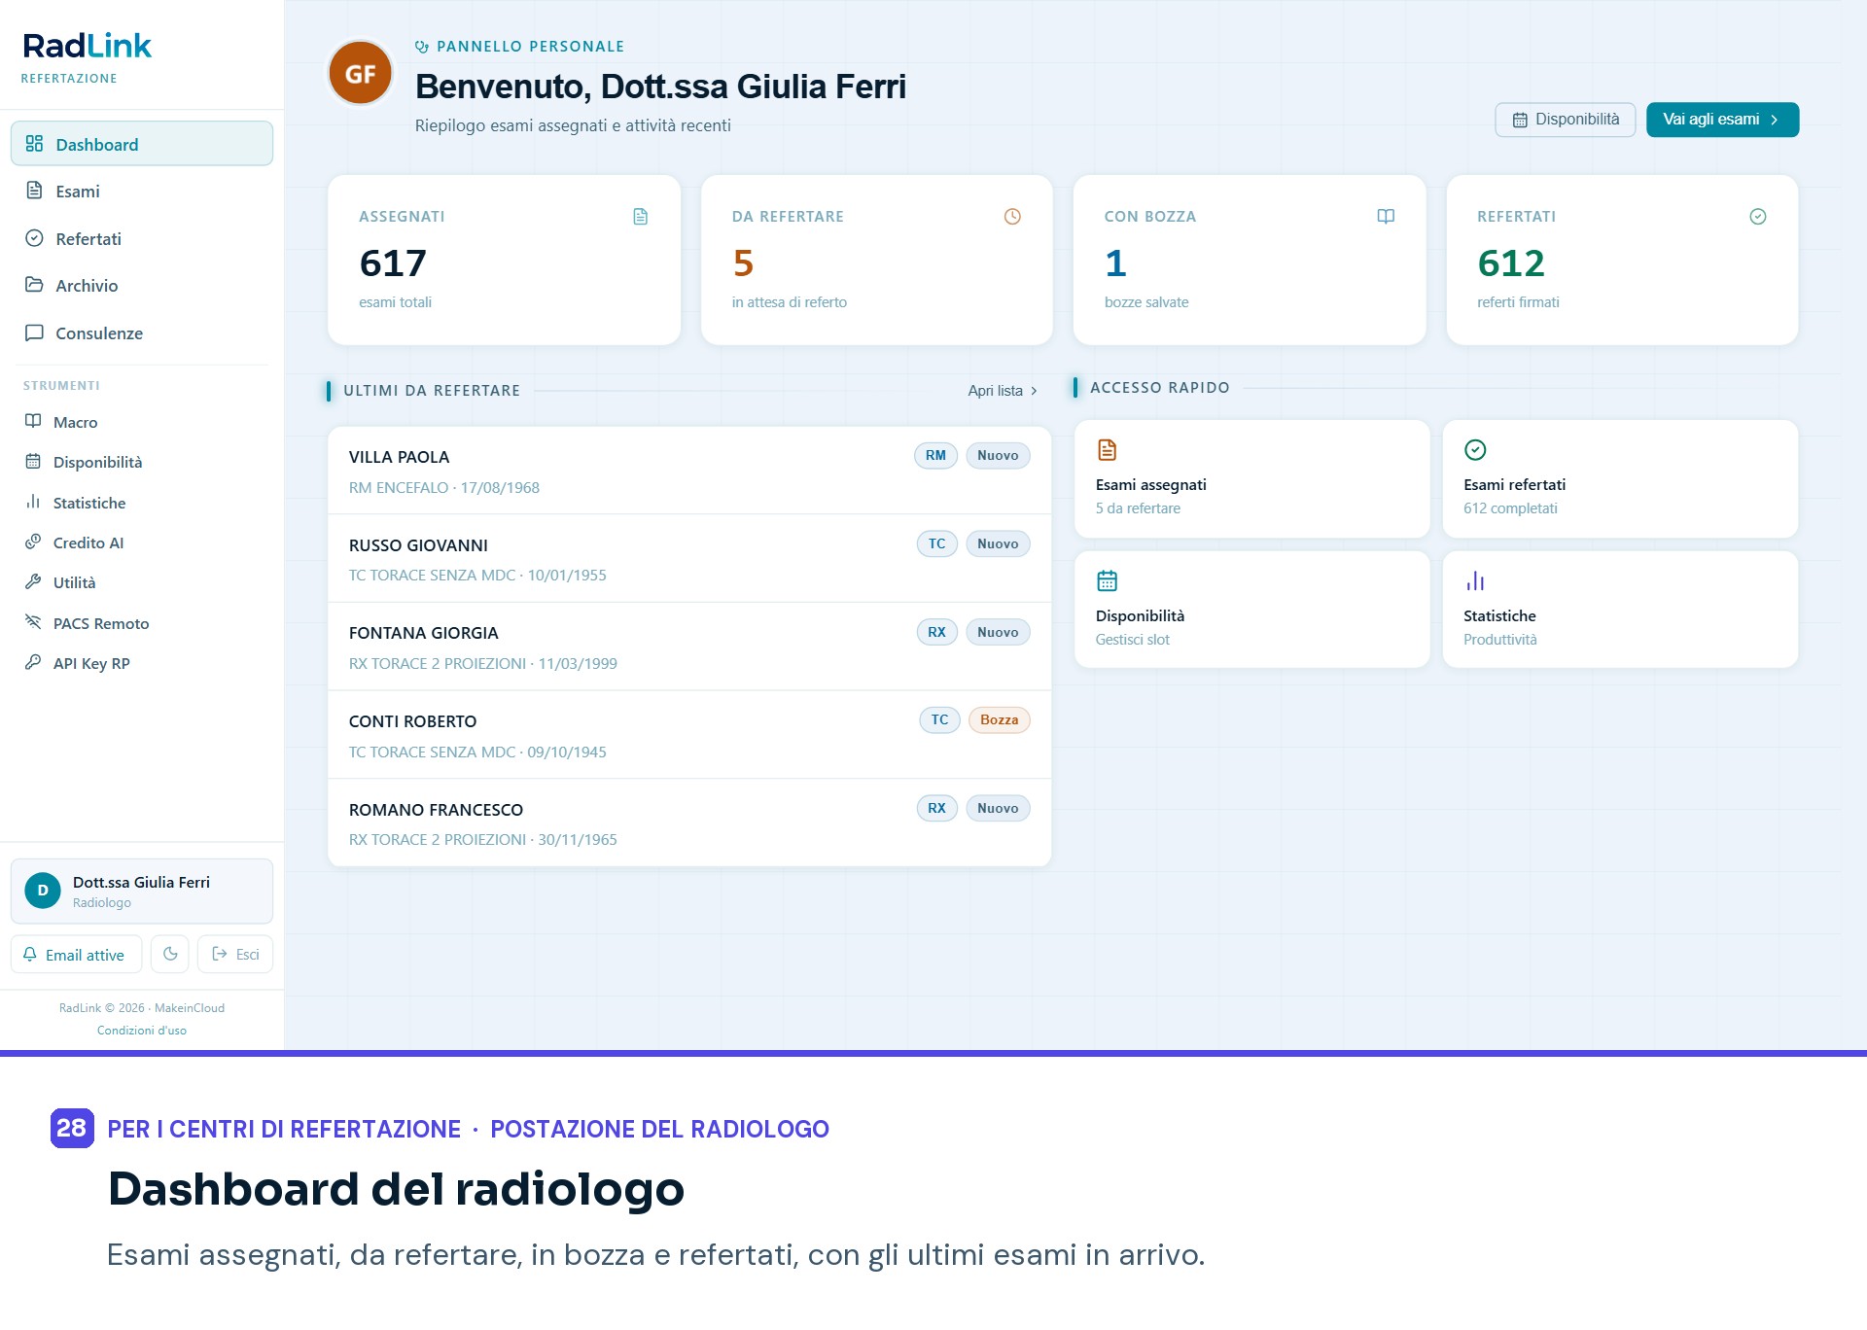Click the PACS Remoto icon
The width and height of the screenshot is (1867, 1330).
(x=33, y=622)
